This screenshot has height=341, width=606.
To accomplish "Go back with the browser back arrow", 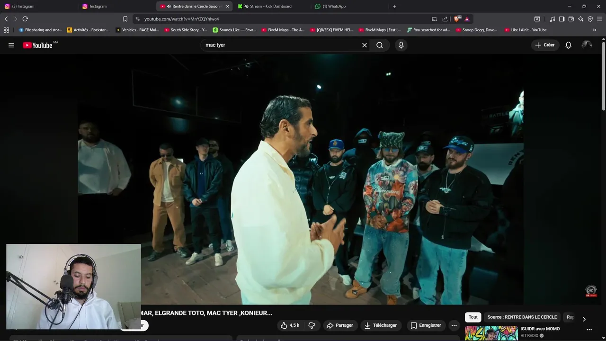I will click(x=6, y=19).
